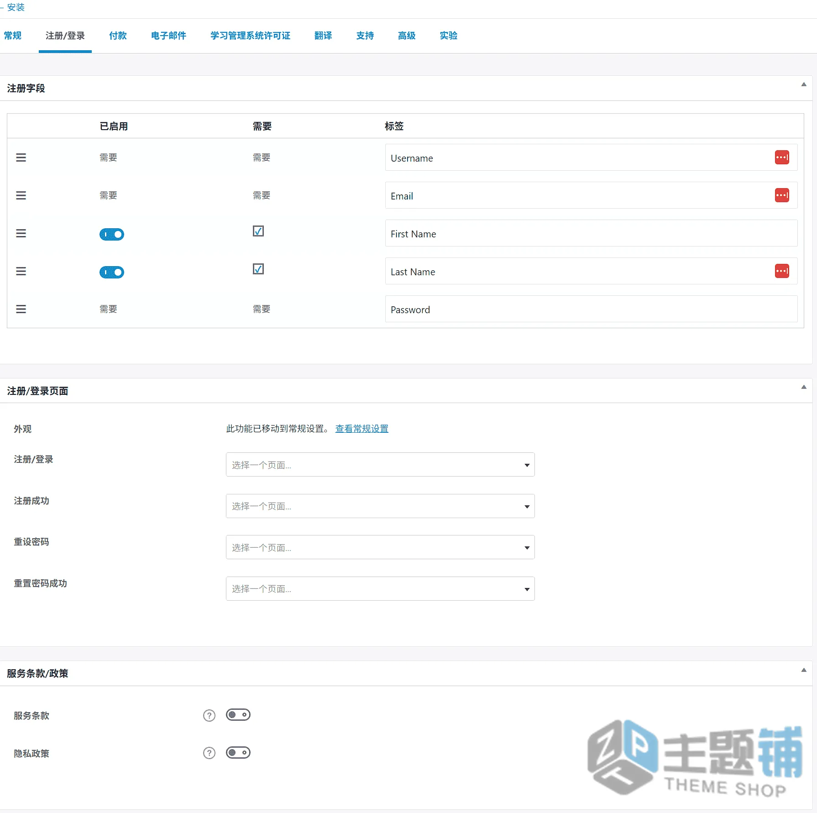
Task: Grab the drag handle for the Password row
Action: (x=21, y=309)
